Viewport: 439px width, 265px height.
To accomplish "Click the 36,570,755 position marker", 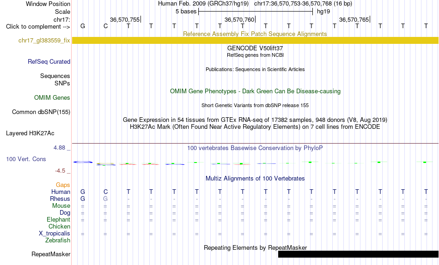I will tap(125, 19).
